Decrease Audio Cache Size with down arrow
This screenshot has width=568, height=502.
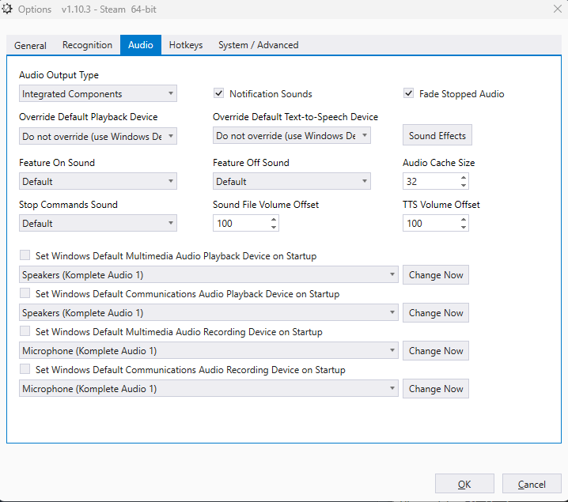pos(464,186)
